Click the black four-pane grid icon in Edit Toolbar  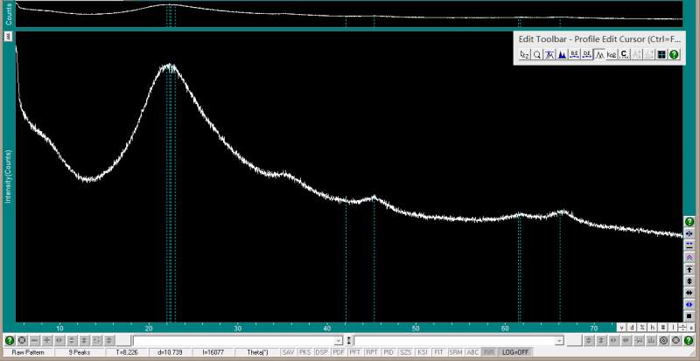click(x=661, y=54)
